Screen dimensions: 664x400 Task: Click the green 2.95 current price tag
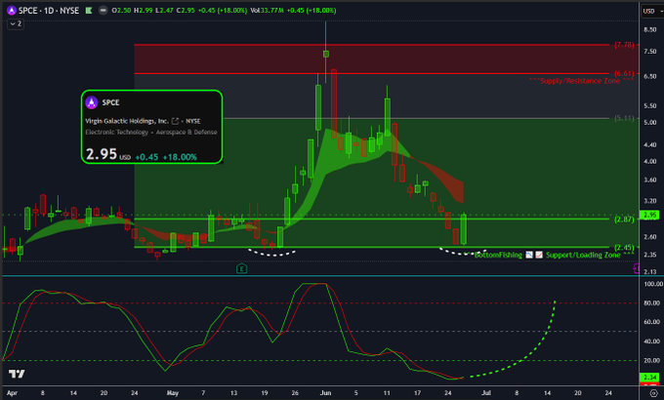(x=649, y=215)
